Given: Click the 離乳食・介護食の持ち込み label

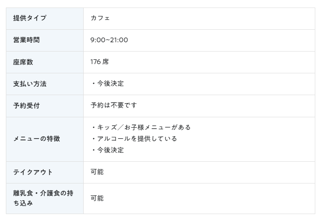Looking at the screenshot, I should click(43, 198).
